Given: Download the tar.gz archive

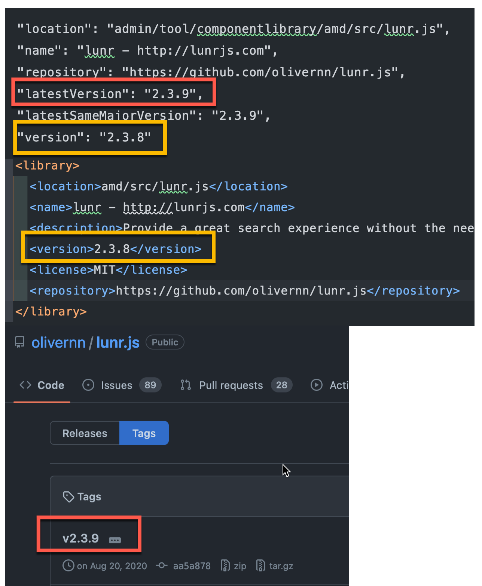Looking at the screenshot, I should [281, 566].
